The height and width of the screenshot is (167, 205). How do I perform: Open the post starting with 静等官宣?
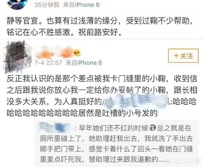tap(100, 26)
